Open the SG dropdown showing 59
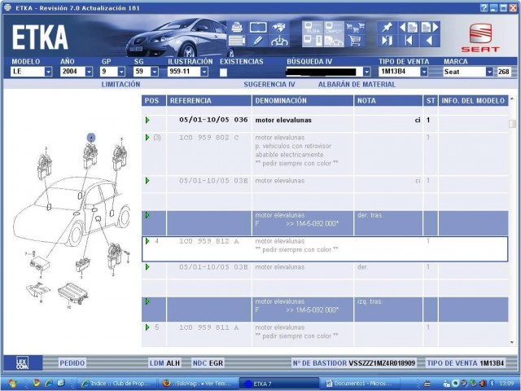This screenshot has height=391, width=521. pos(155,72)
